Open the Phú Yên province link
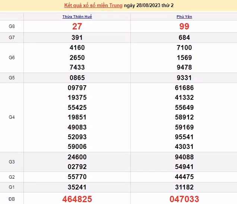Viewport: 237px width, 204px height. (x=184, y=17)
